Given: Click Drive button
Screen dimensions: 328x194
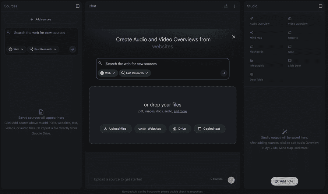Looking at the screenshot, I should tap(180, 129).
